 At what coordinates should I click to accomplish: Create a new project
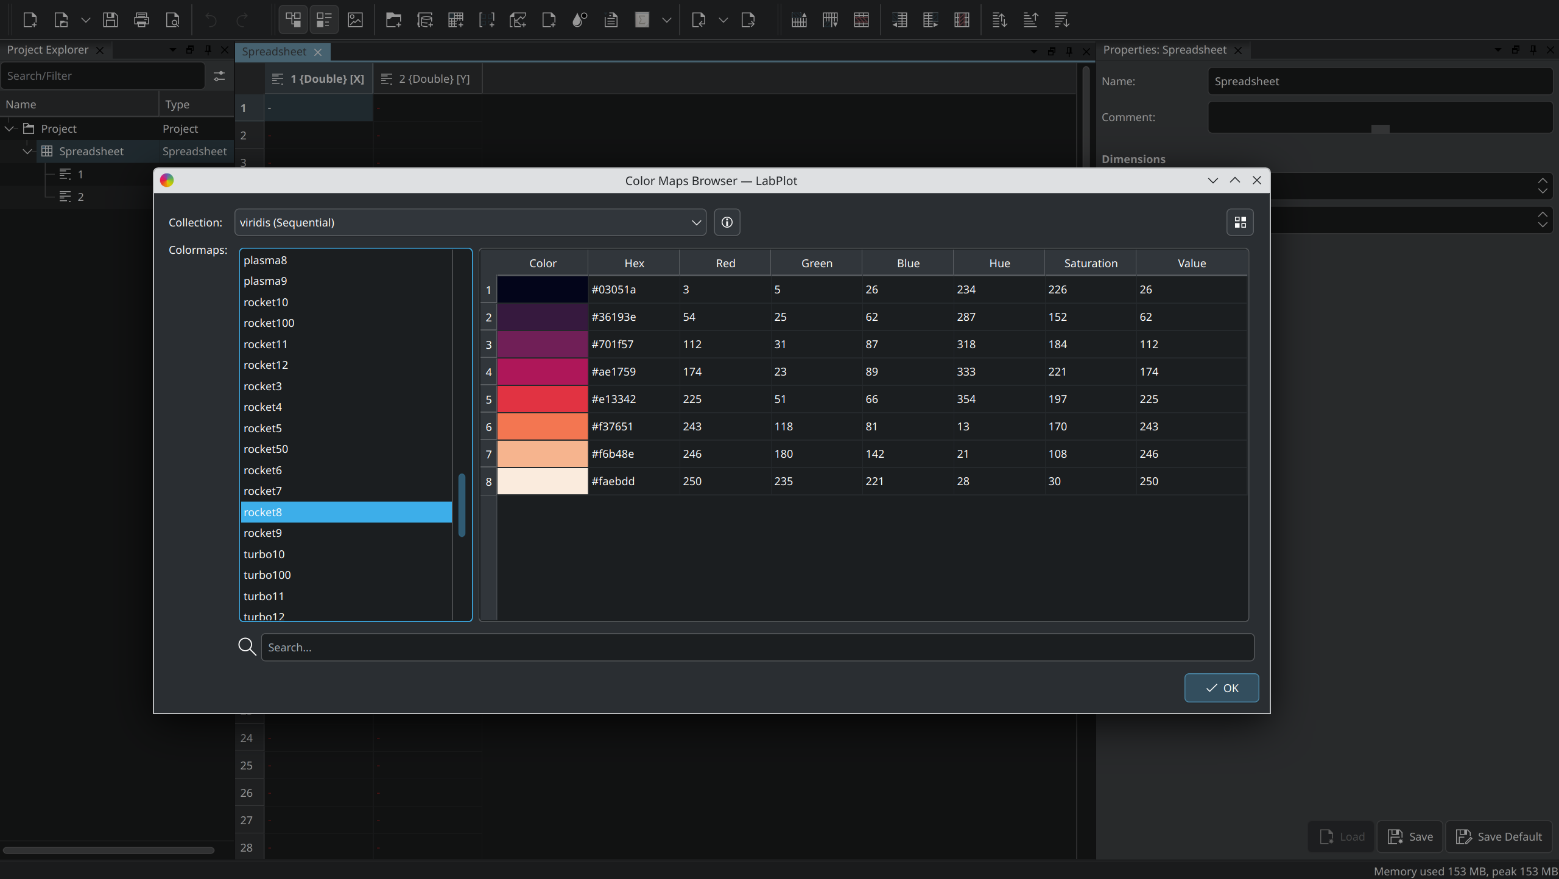point(29,19)
